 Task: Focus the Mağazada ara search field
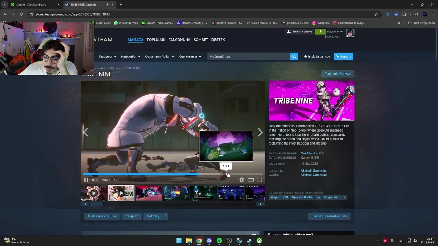coord(249,56)
